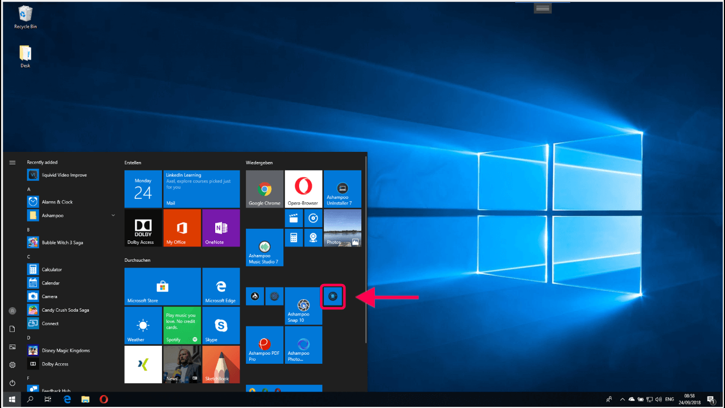Screen dimensions: 725x408
Task: Open Calendar in the app list
Action: point(71,283)
